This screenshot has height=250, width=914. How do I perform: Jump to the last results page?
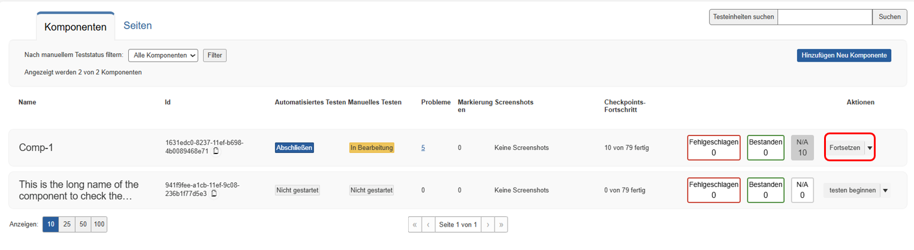tap(502, 225)
